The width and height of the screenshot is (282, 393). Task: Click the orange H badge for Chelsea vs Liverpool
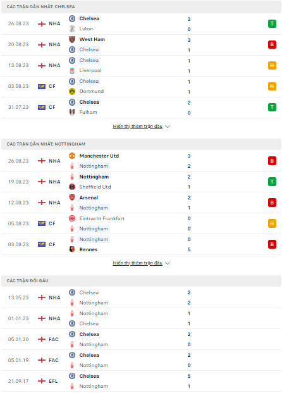coord(272,65)
